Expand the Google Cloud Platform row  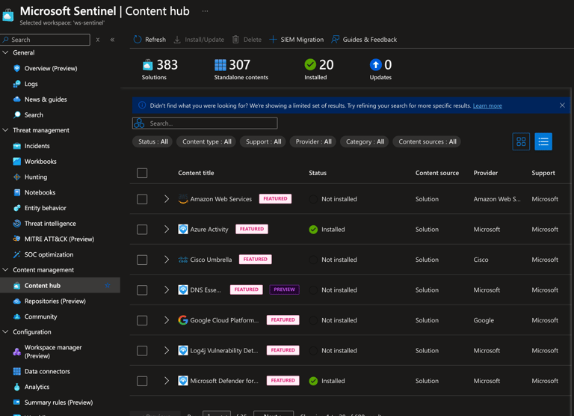point(167,320)
